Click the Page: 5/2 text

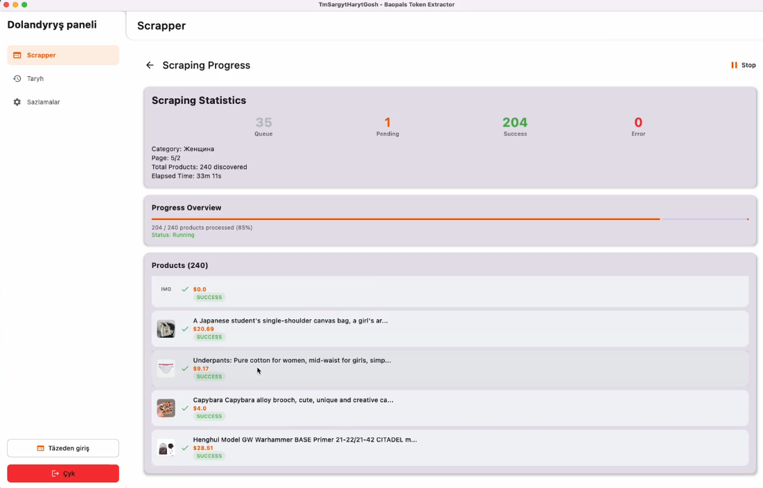(x=166, y=158)
